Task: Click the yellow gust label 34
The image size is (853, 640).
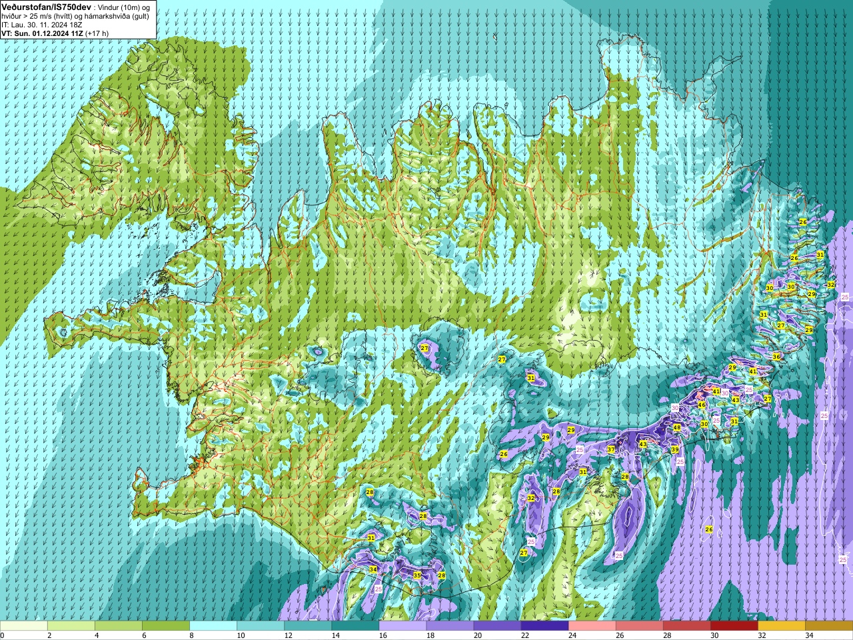Action: 373,569
